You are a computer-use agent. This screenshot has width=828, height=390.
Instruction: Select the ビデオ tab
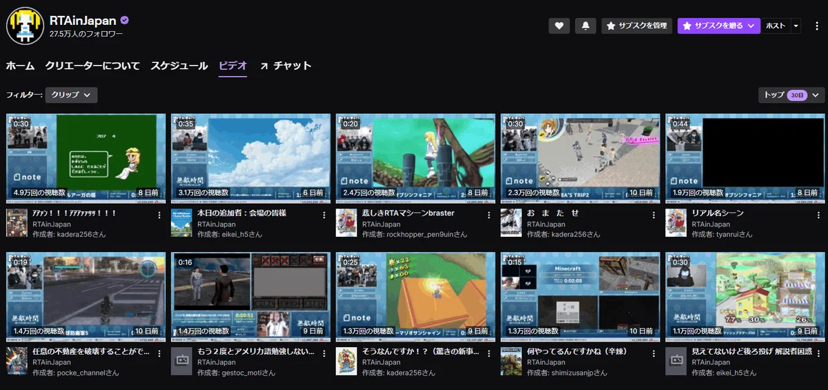pos(233,66)
